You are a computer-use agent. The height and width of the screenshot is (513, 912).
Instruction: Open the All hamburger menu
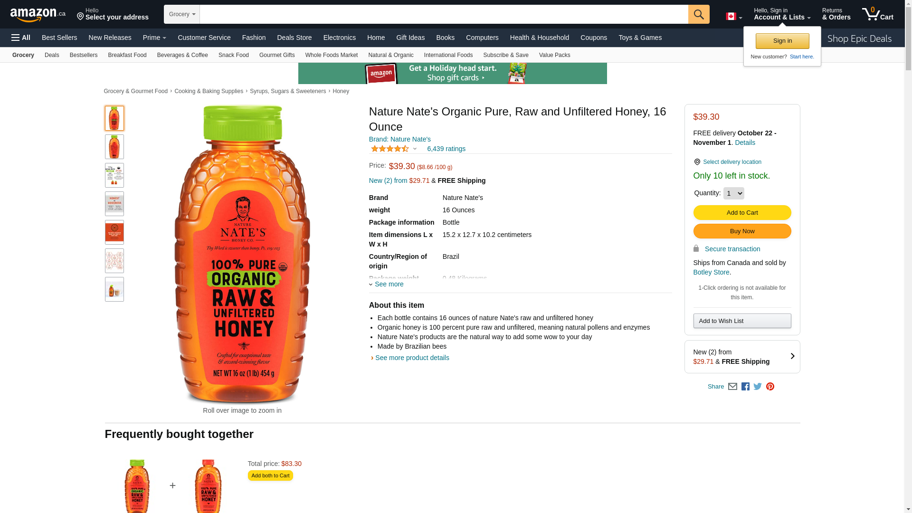coord(21,38)
